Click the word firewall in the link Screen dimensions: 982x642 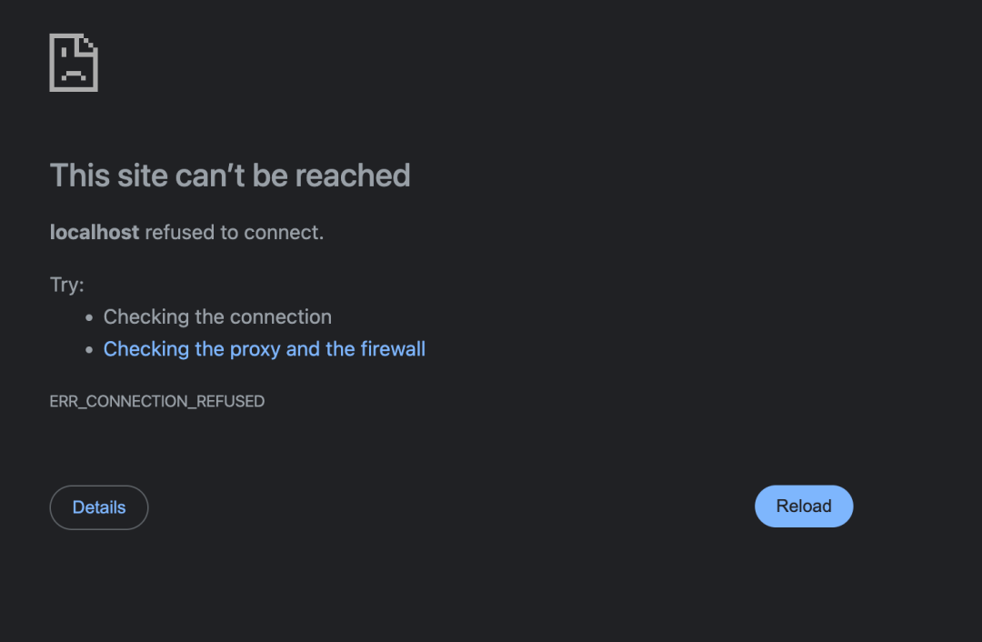tap(393, 349)
